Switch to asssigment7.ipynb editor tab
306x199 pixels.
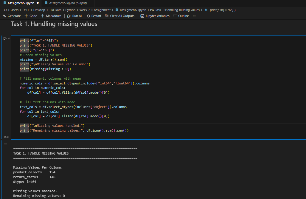pyautogui.click(x=21, y=3)
